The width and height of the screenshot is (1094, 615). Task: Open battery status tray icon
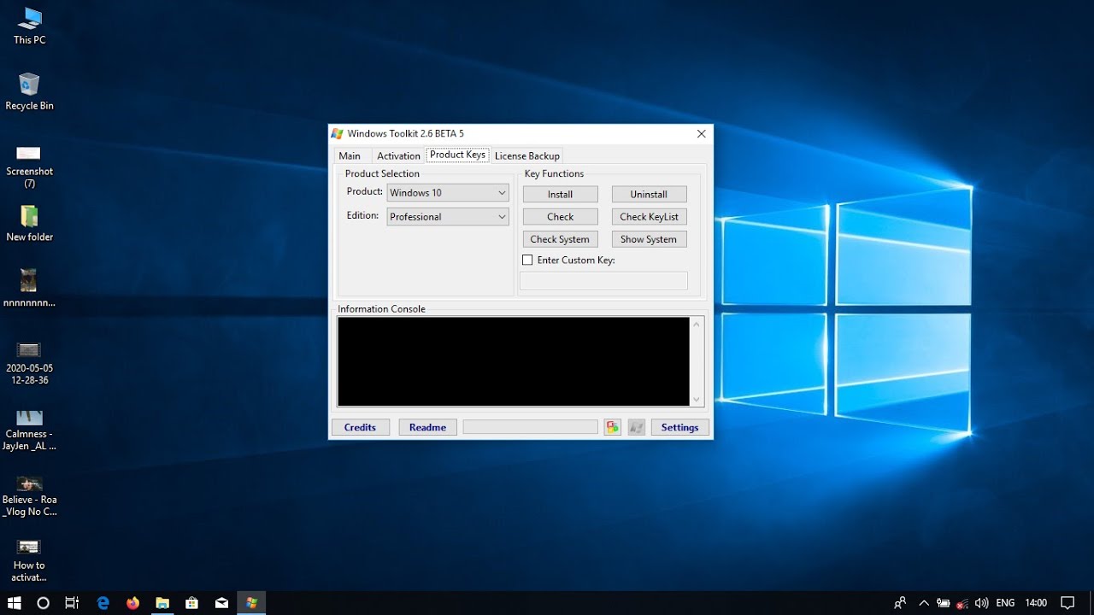[944, 603]
